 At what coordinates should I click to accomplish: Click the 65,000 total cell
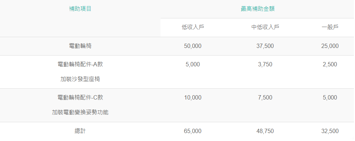click(x=193, y=131)
